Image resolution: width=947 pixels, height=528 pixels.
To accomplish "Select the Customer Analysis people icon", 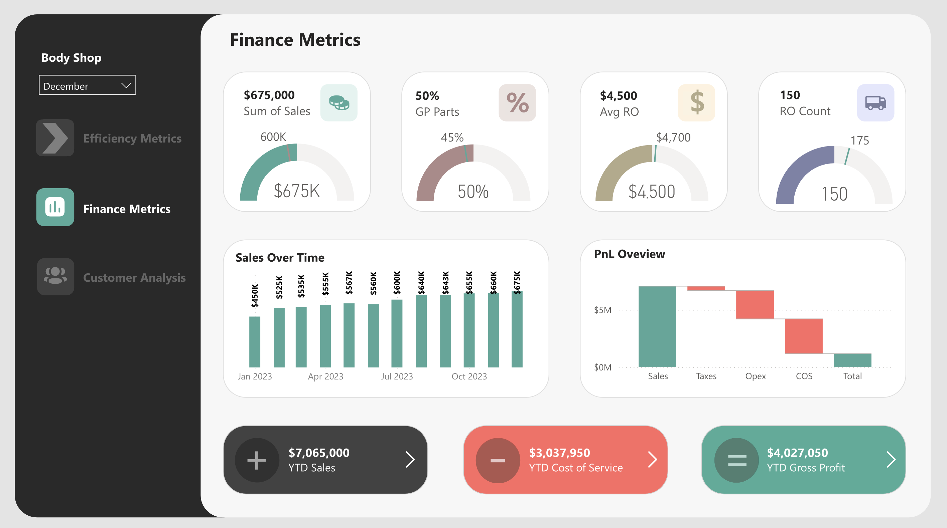I will (x=55, y=276).
